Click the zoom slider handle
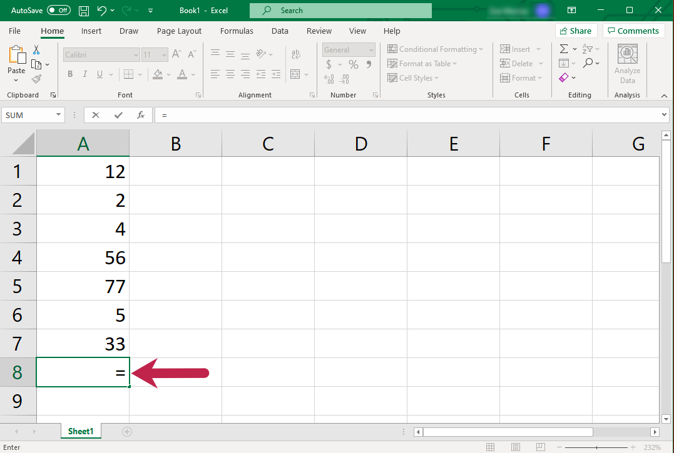 pyautogui.click(x=596, y=447)
